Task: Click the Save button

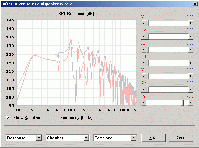Action: pos(154,138)
